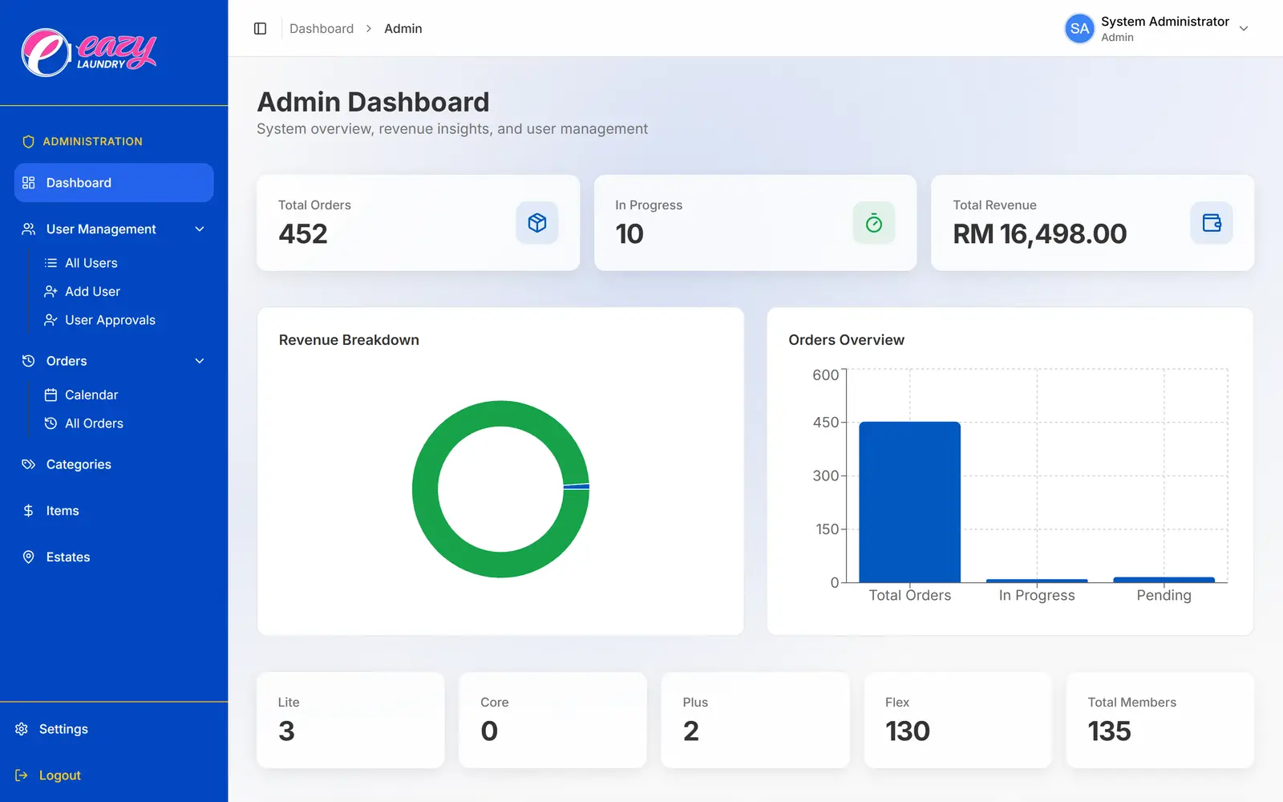Click the Orders Overview heading
This screenshot has width=1283, height=802.
point(846,340)
